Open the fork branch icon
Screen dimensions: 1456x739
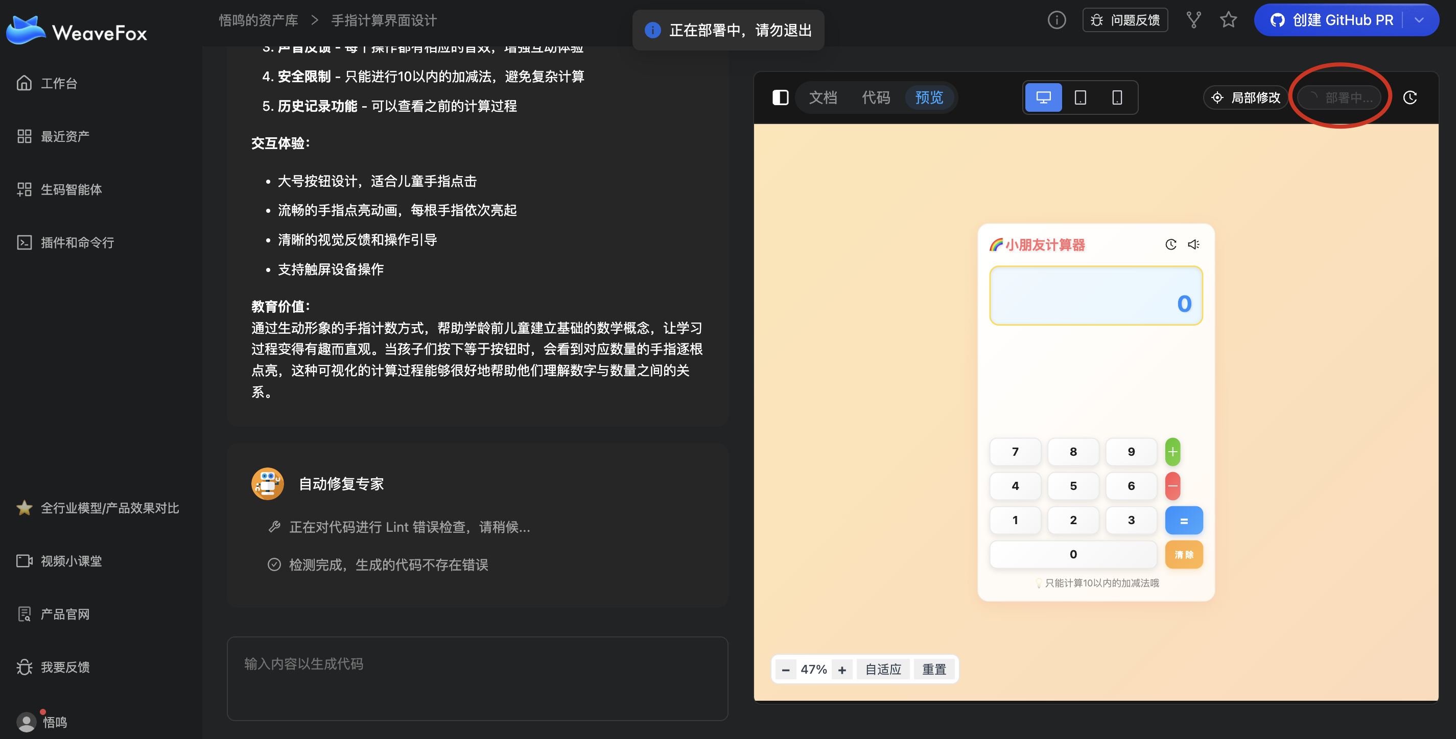tap(1193, 20)
